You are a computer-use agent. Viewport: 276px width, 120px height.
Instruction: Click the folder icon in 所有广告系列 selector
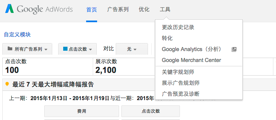point(10,49)
